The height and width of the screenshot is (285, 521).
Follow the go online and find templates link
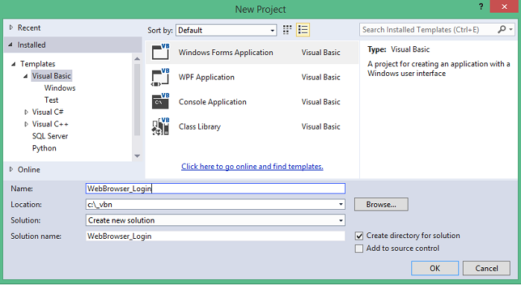pos(252,166)
